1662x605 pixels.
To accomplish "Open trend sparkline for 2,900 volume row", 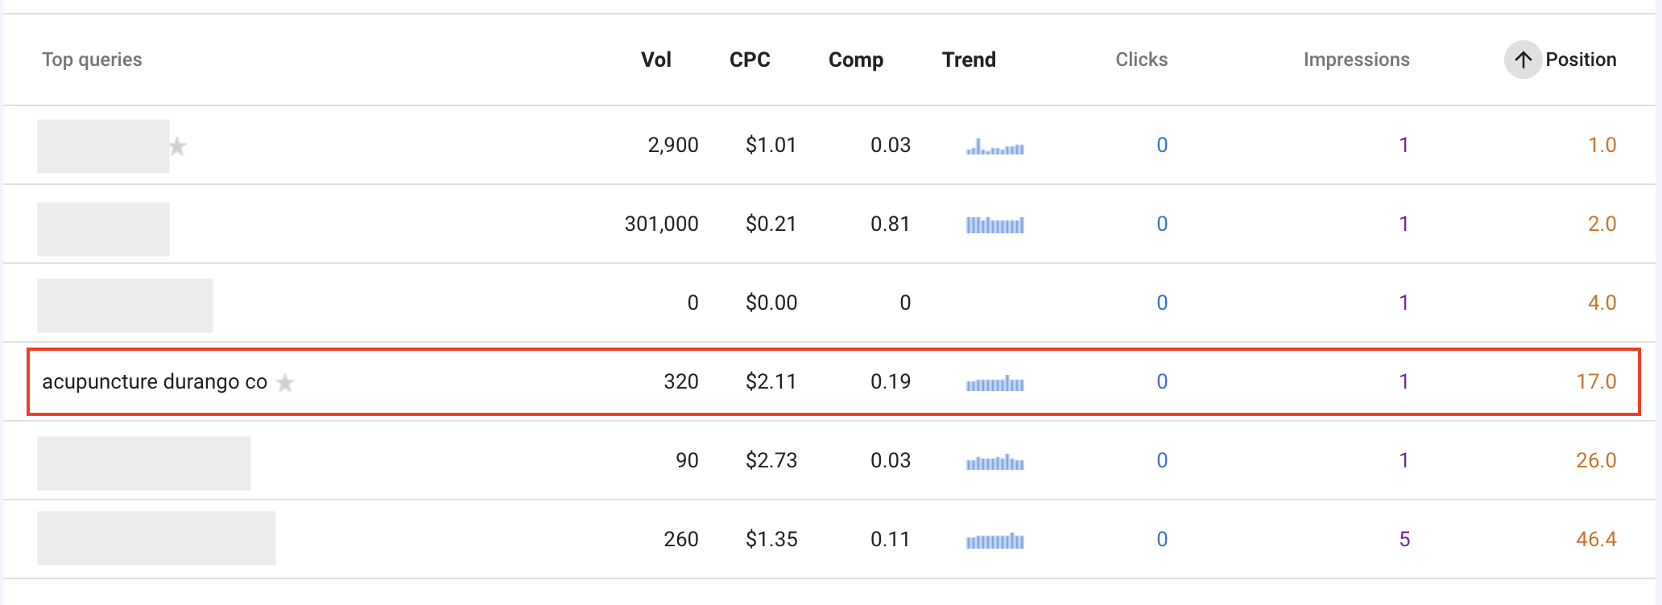I will (x=995, y=146).
